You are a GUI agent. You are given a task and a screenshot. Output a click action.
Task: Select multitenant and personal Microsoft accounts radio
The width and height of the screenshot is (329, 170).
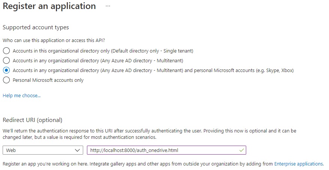coord(6,70)
